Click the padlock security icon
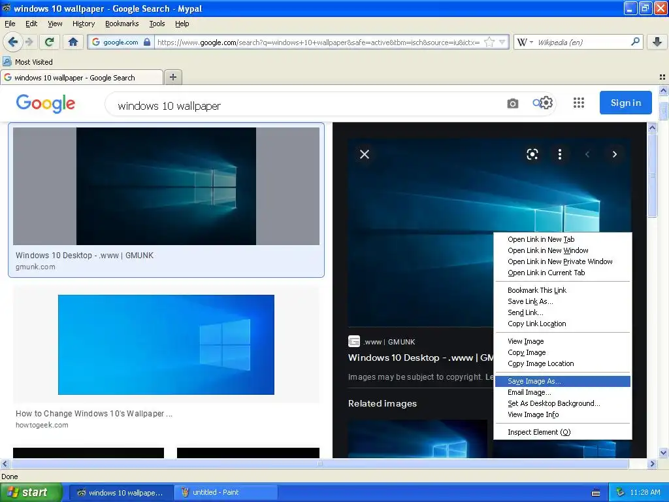The height and width of the screenshot is (502, 669). coord(147,42)
